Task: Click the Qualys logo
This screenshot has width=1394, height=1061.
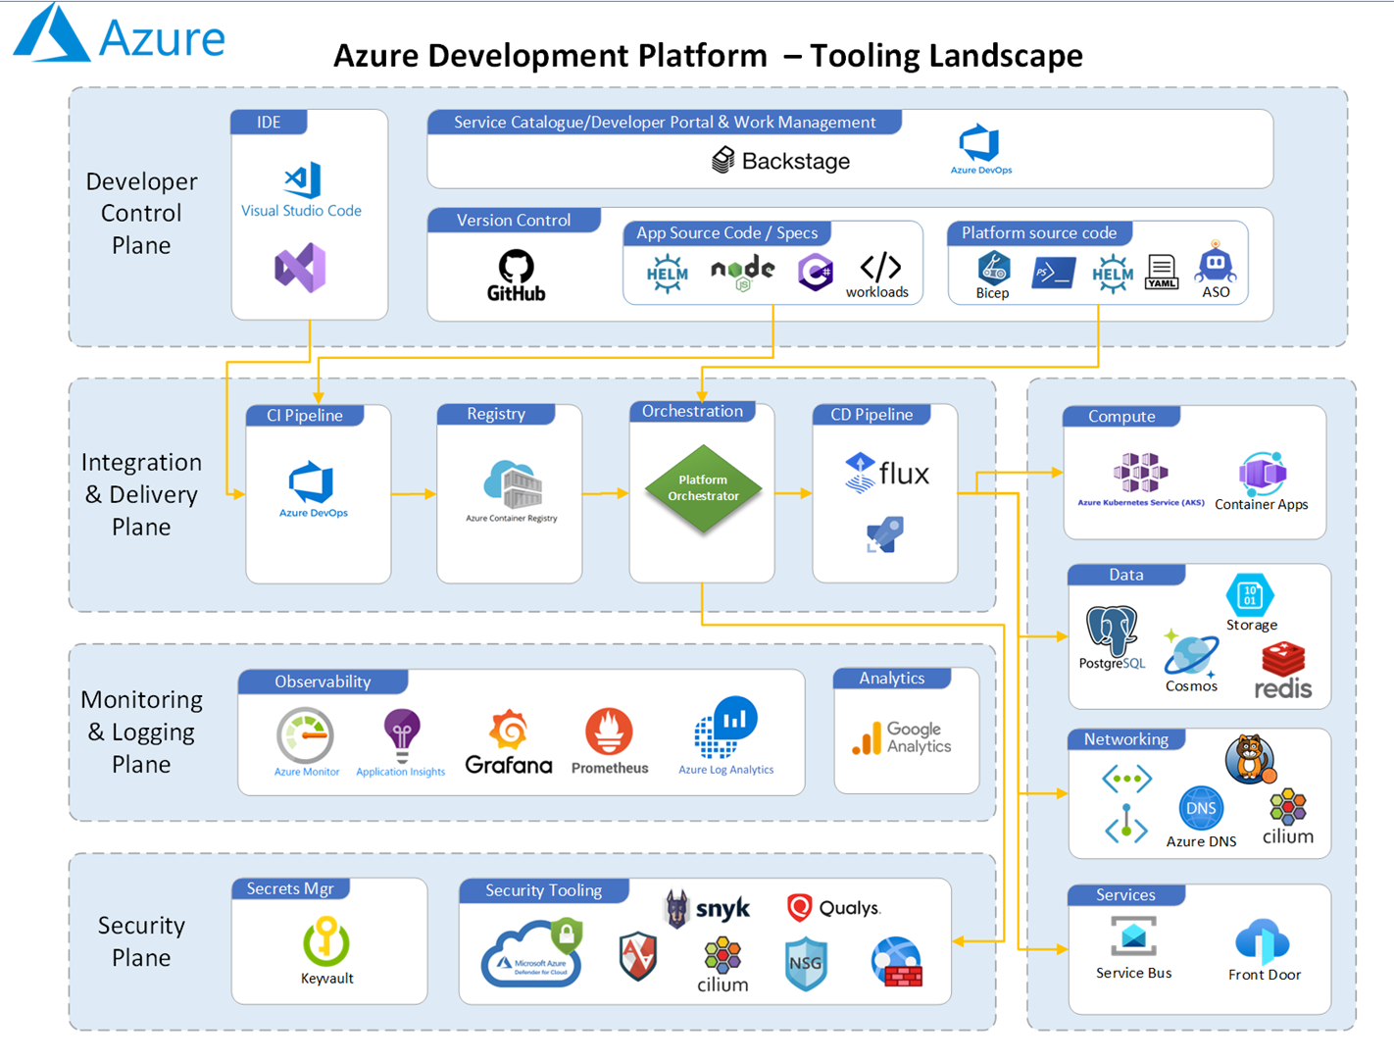Action: [833, 908]
